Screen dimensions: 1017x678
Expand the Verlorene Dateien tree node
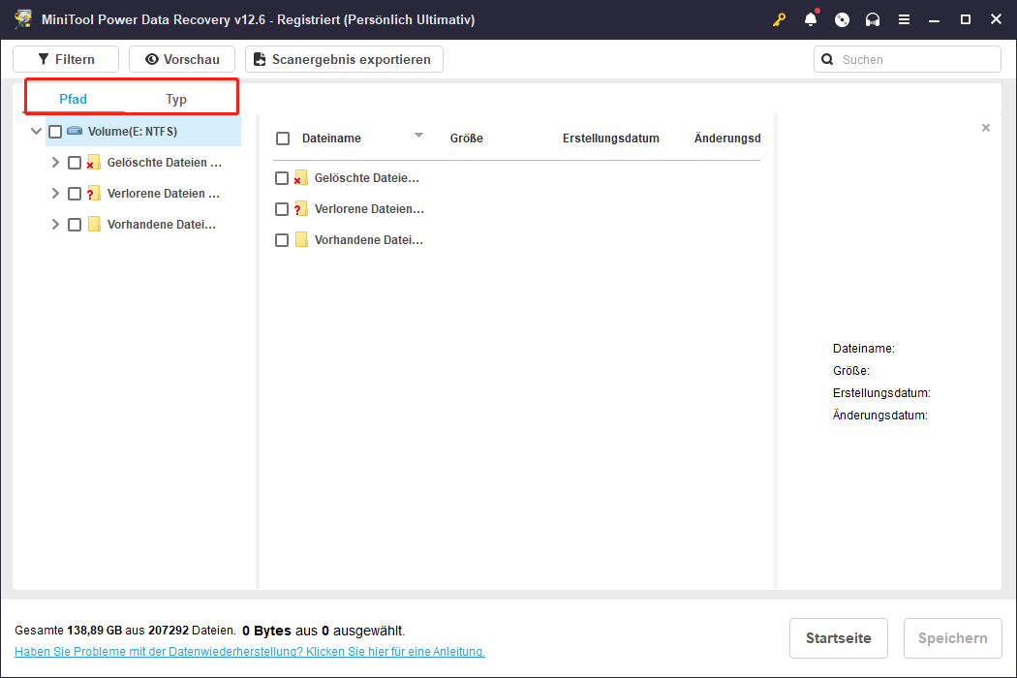click(x=55, y=194)
